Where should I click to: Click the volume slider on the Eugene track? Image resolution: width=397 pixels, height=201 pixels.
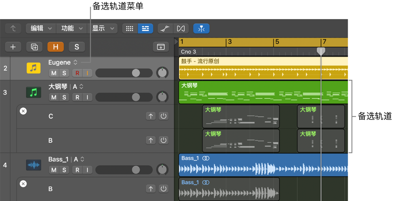click(x=136, y=73)
